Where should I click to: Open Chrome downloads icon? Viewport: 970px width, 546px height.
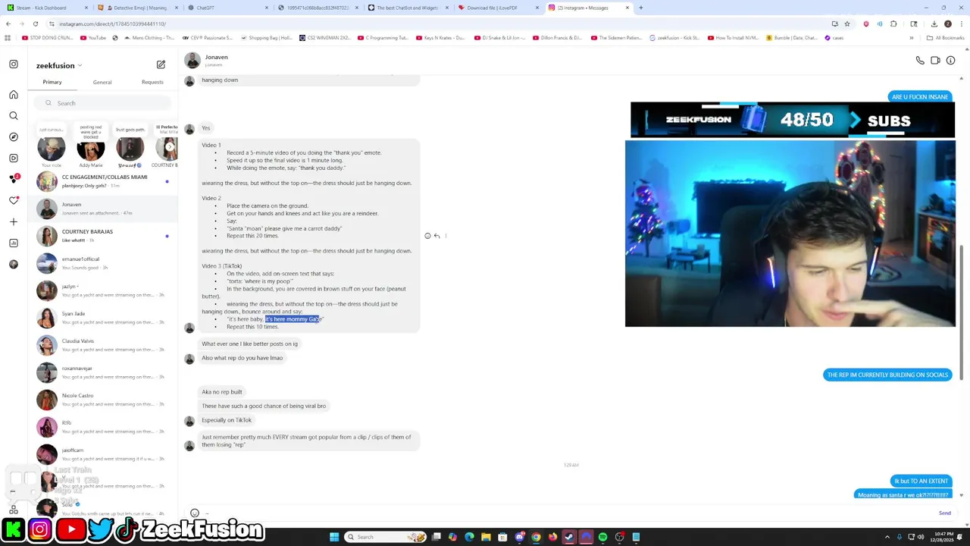[x=934, y=24]
